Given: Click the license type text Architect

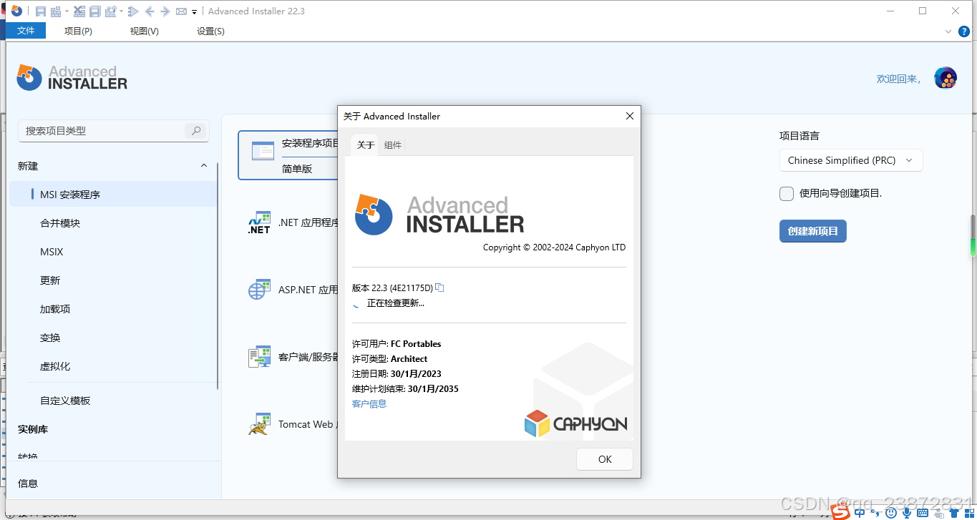Looking at the screenshot, I should coord(409,358).
